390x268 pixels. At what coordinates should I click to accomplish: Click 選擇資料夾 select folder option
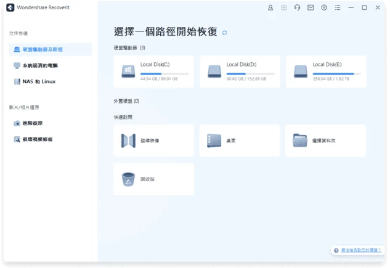click(x=326, y=140)
